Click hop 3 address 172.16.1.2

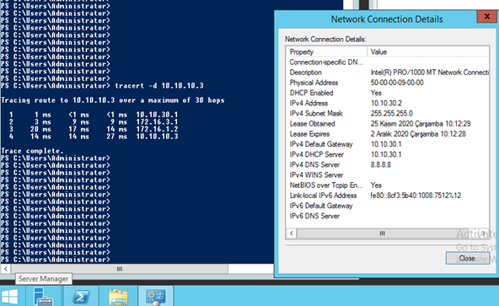click(x=157, y=129)
